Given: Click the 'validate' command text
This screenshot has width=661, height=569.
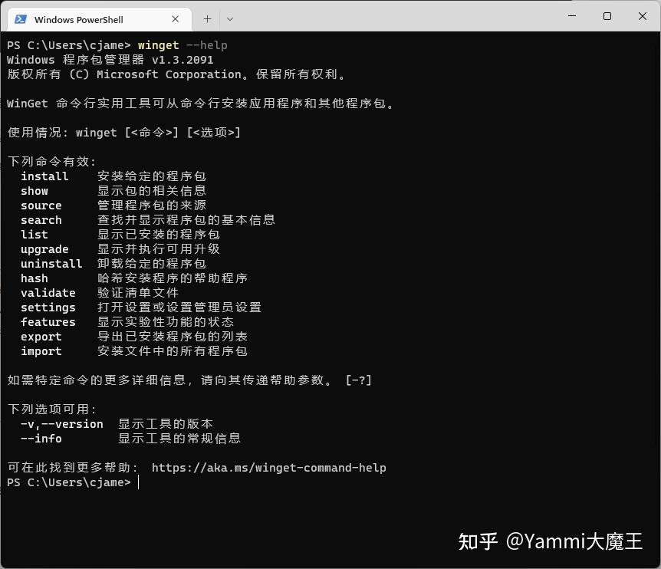Looking at the screenshot, I should [48, 293].
